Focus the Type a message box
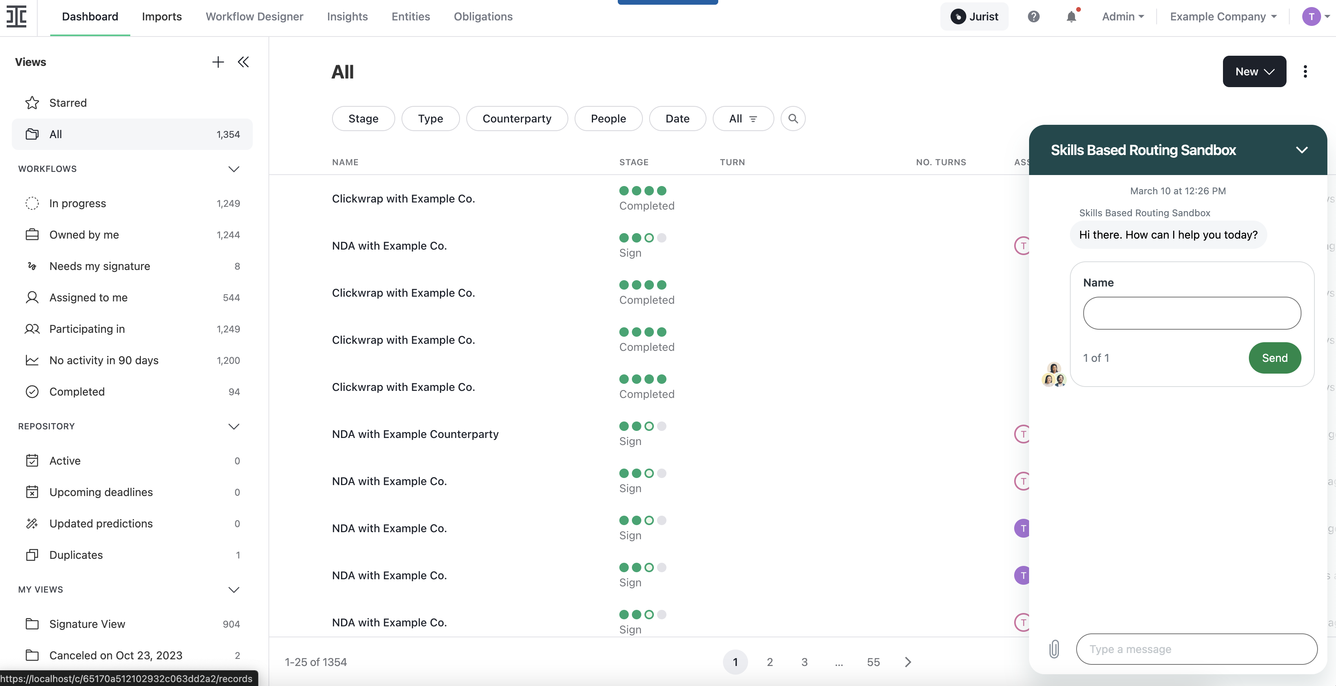This screenshot has width=1336, height=686. point(1196,649)
